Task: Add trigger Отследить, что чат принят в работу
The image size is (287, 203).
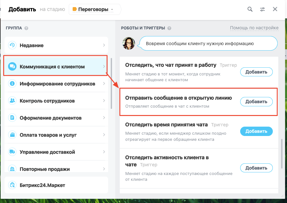Action: click(256, 72)
